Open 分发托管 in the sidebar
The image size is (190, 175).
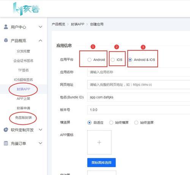click(x=24, y=51)
